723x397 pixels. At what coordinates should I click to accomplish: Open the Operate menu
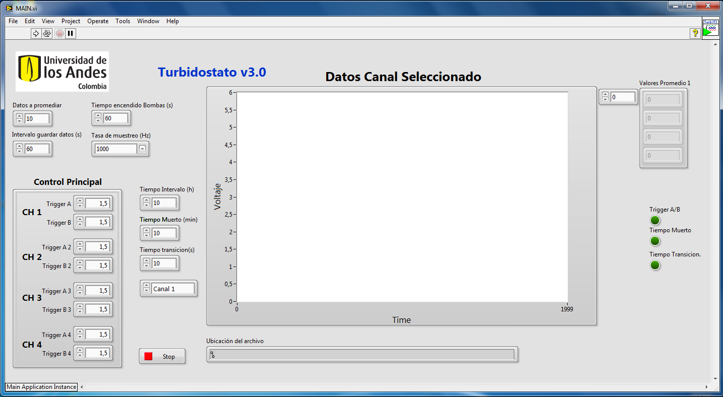[98, 21]
